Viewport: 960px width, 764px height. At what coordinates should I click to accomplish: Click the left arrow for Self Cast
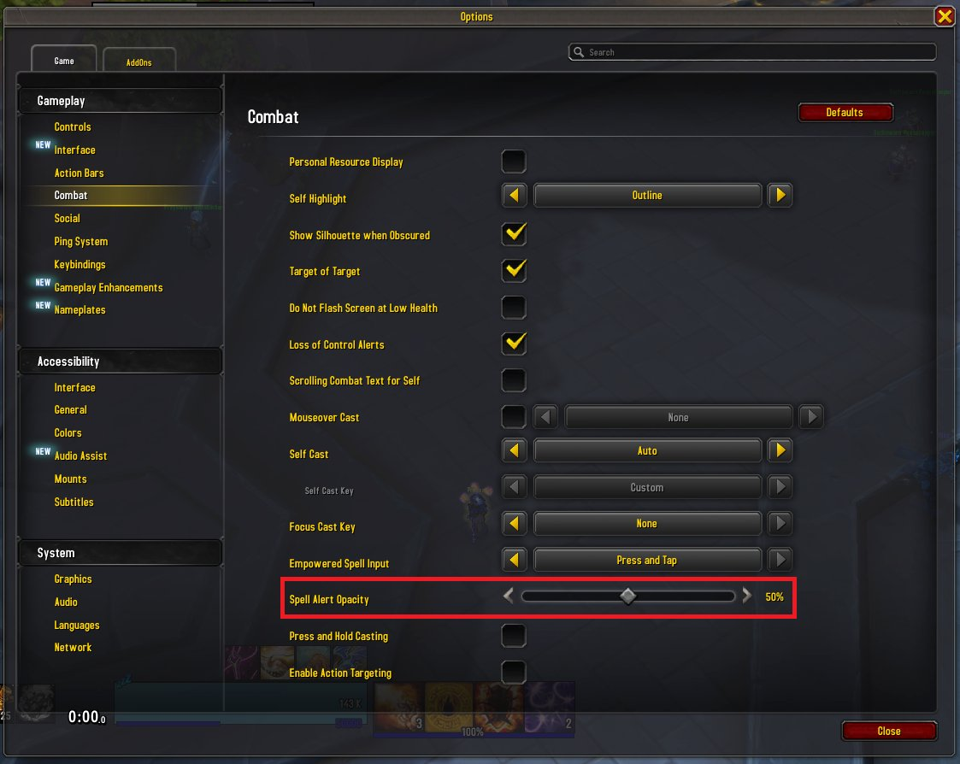click(514, 450)
